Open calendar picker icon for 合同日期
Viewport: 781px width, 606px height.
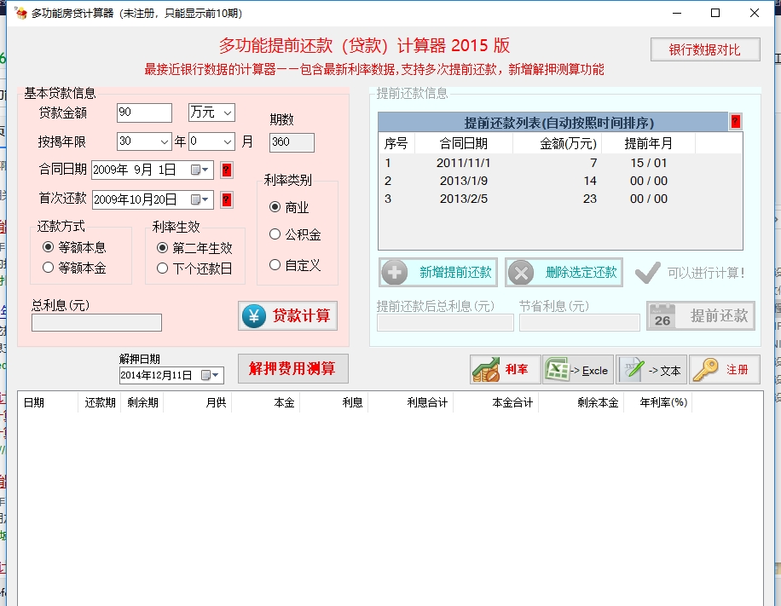(x=200, y=170)
